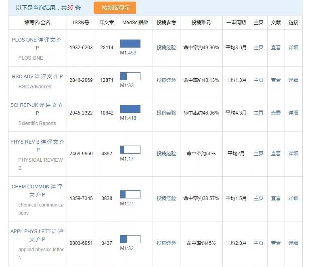Select the M1:459 index value
This screenshot has width=312, height=267.
(x=128, y=53)
